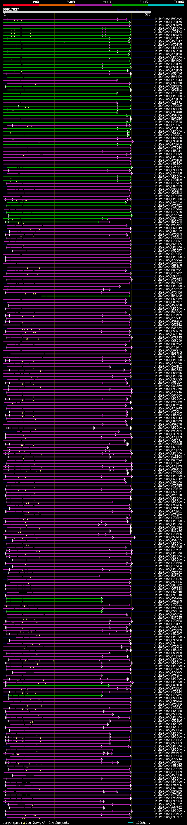Click hit label UniRef100_A5AJC9
The image size is (187, 825).
168,48
